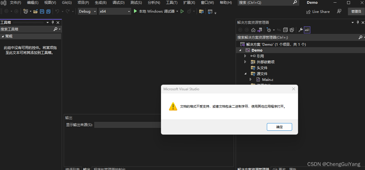Image resolution: width=365 pixels, height=170 pixels.
Task: Expand the 引用 node
Action: pos(245,56)
